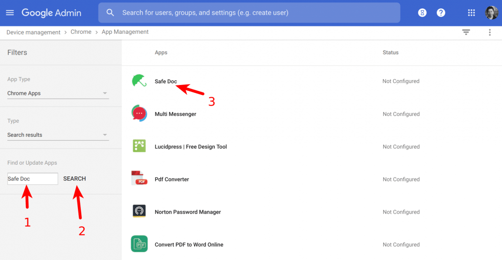Open Lucidpress | Free Design Tool
The height and width of the screenshot is (260, 502).
(191, 147)
